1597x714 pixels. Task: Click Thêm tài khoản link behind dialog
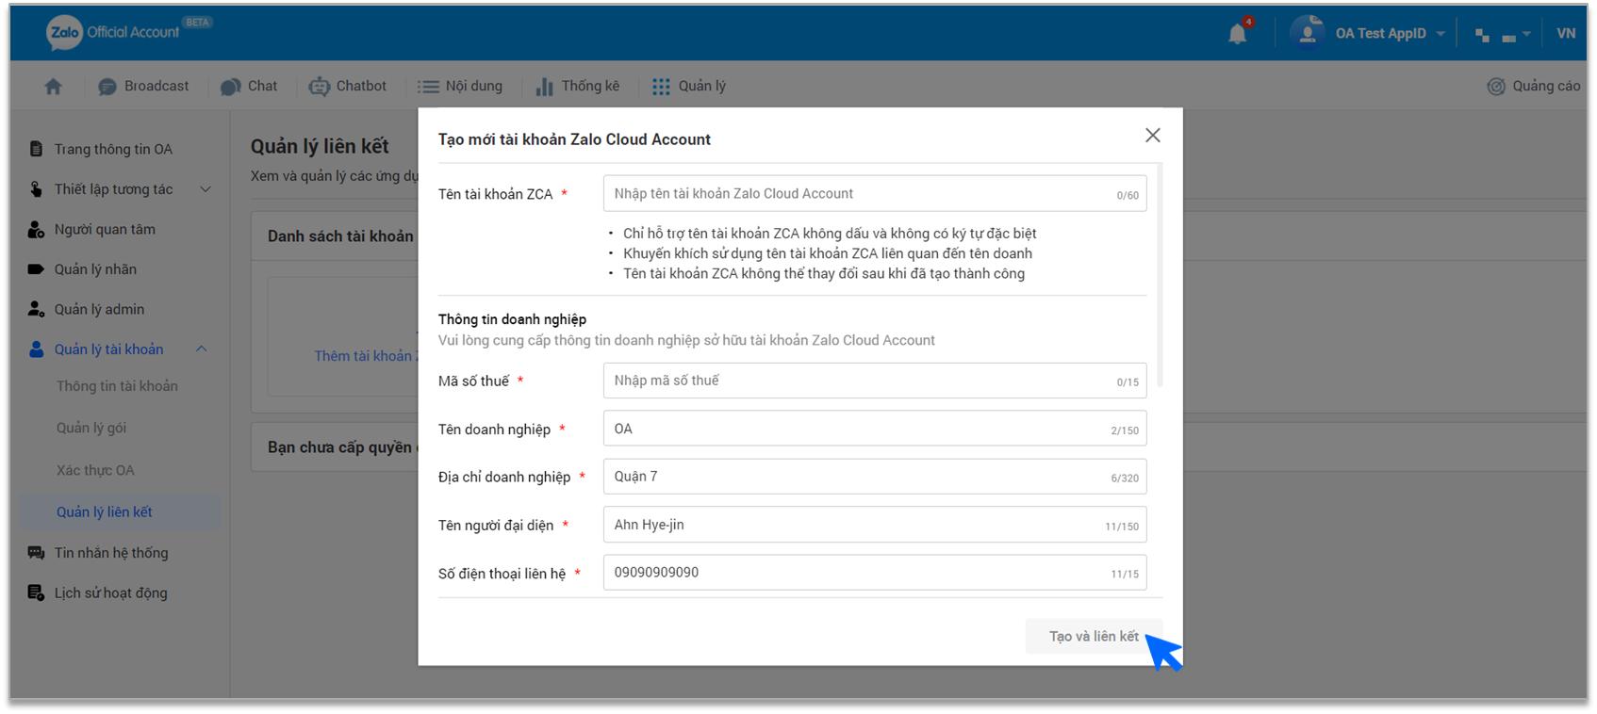[366, 356]
